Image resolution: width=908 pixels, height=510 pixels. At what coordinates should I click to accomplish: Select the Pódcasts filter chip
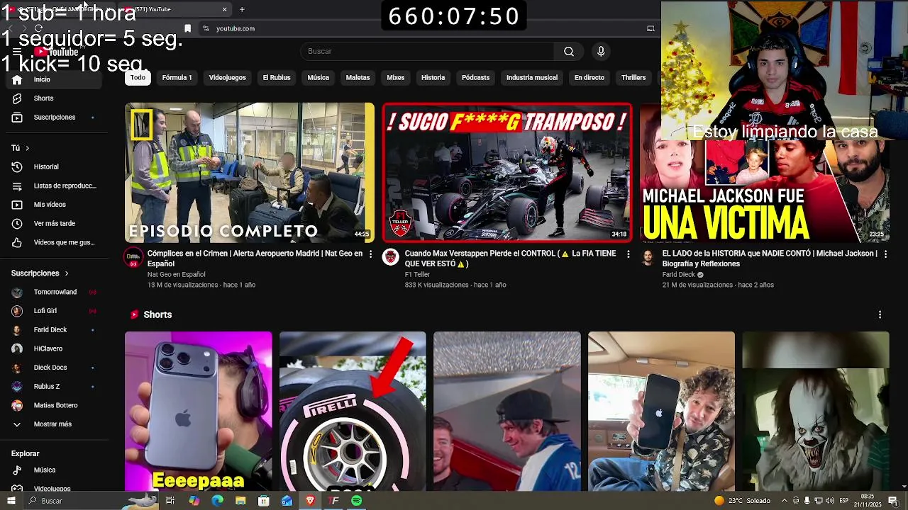[x=475, y=78]
